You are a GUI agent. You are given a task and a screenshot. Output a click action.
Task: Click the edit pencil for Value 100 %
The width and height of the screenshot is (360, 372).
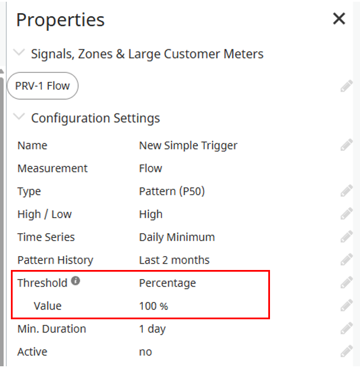[x=346, y=306]
